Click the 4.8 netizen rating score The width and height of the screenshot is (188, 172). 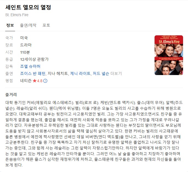tap(40, 81)
